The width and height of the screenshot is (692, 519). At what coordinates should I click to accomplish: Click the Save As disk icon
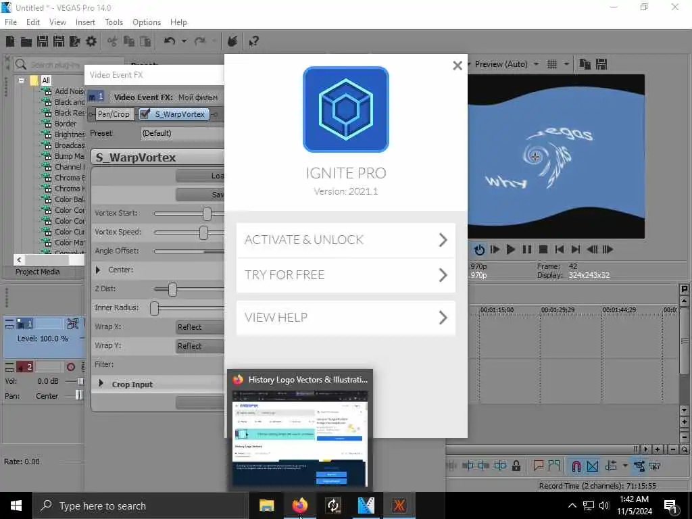(x=59, y=41)
